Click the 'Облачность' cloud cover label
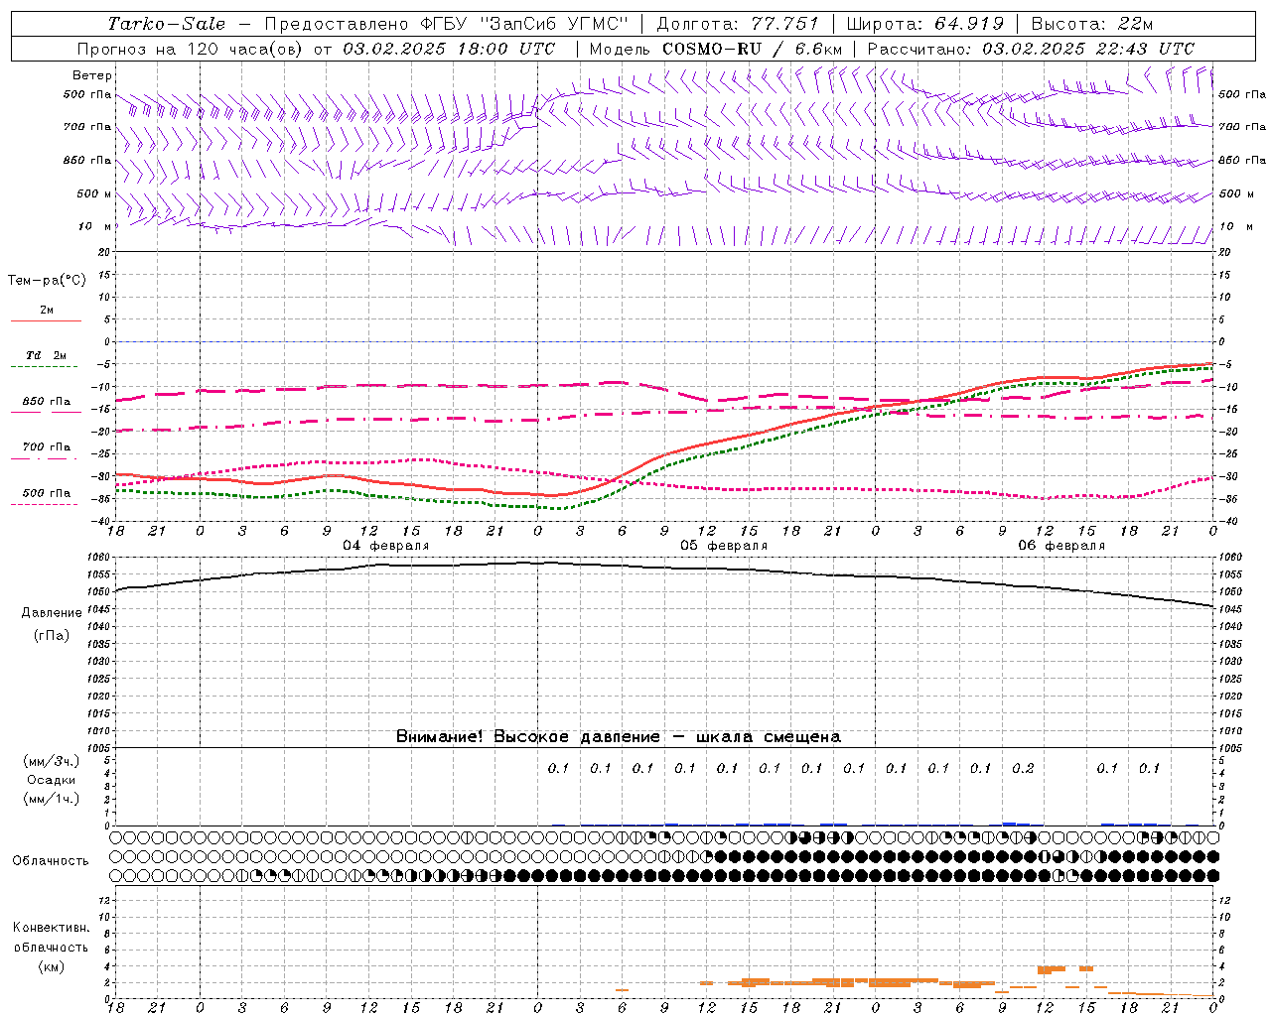This screenshot has width=1271, height=1016. (x=51, y=860)
